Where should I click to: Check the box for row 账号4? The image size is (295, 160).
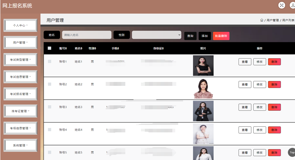[x=50, y=130]
